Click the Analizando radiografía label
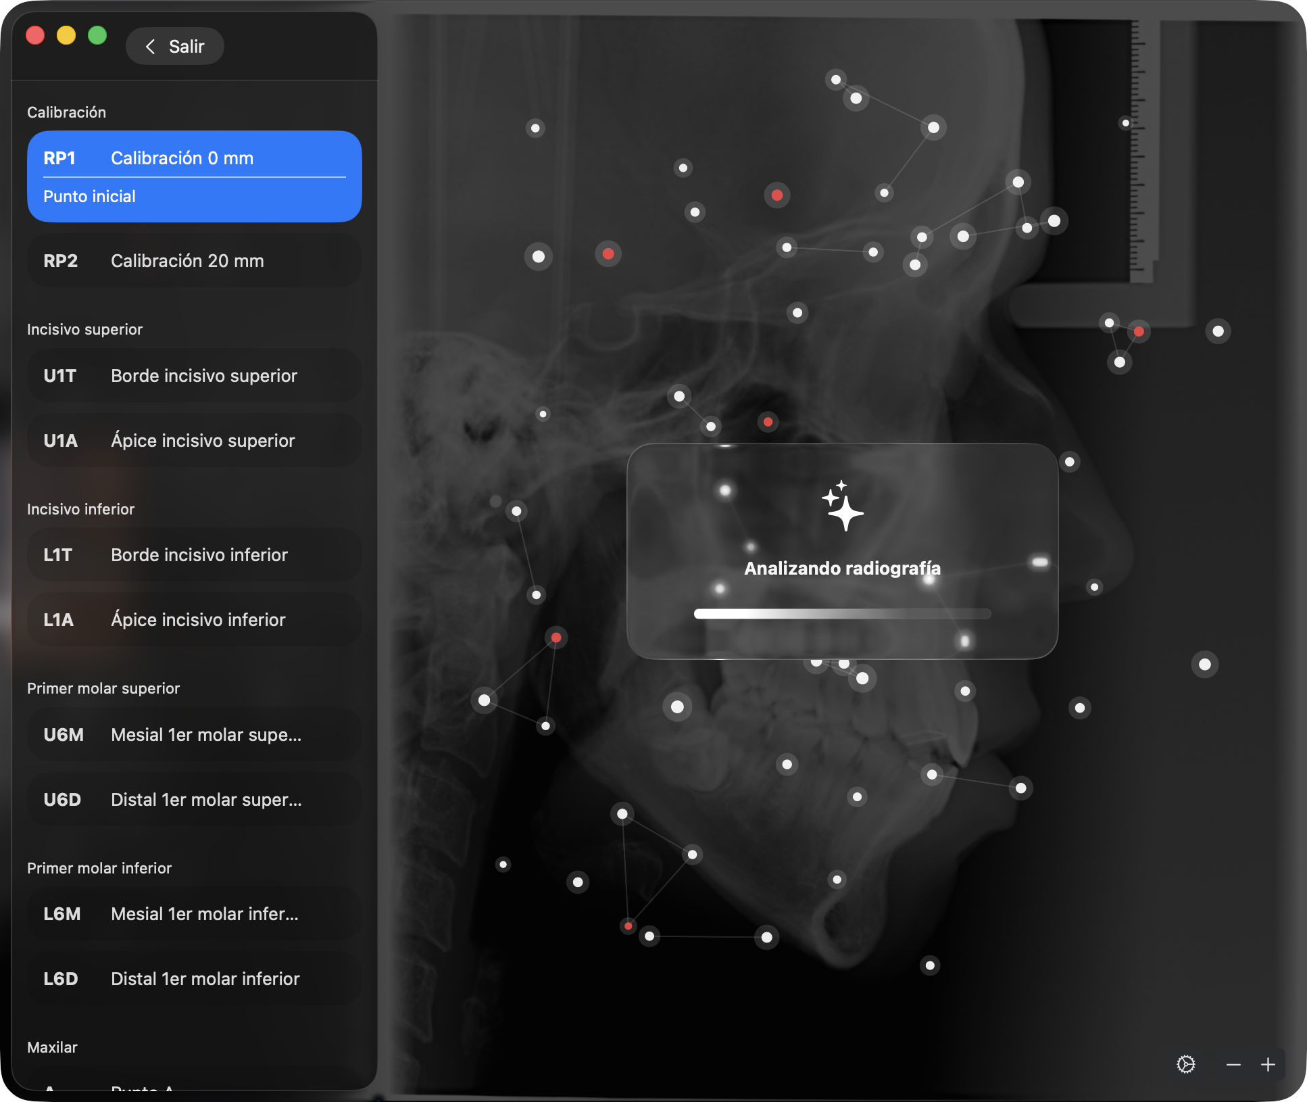Screen dimensions: 1307x1102 [x=842, y=569]
